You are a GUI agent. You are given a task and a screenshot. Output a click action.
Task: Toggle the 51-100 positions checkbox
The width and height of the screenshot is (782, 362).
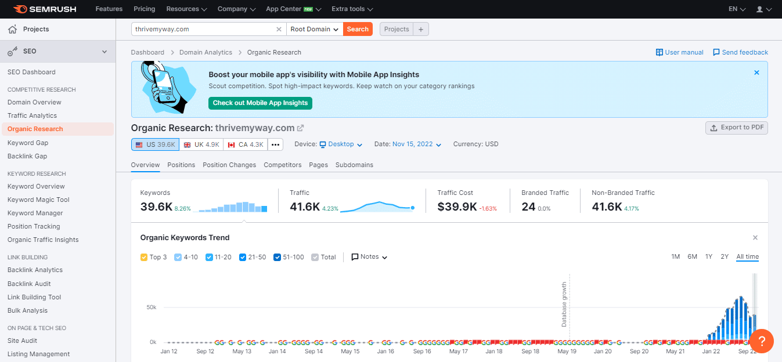tap(278, 257)
